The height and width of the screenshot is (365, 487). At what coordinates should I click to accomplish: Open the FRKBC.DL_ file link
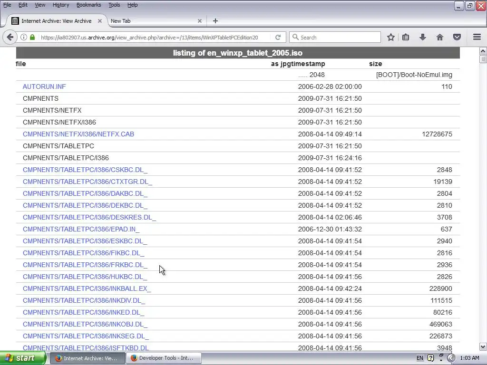coord(85,265)
